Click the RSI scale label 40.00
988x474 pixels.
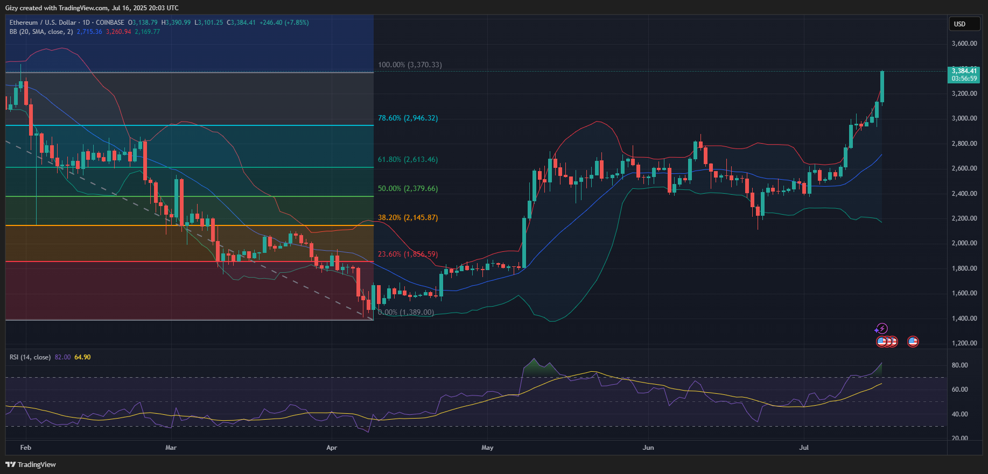point(960,414)
